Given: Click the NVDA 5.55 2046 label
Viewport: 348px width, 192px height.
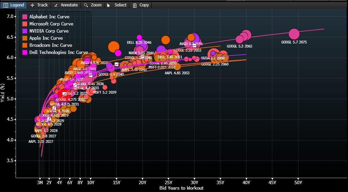Looking at the screenshot, I should click(x=141, y=53).
